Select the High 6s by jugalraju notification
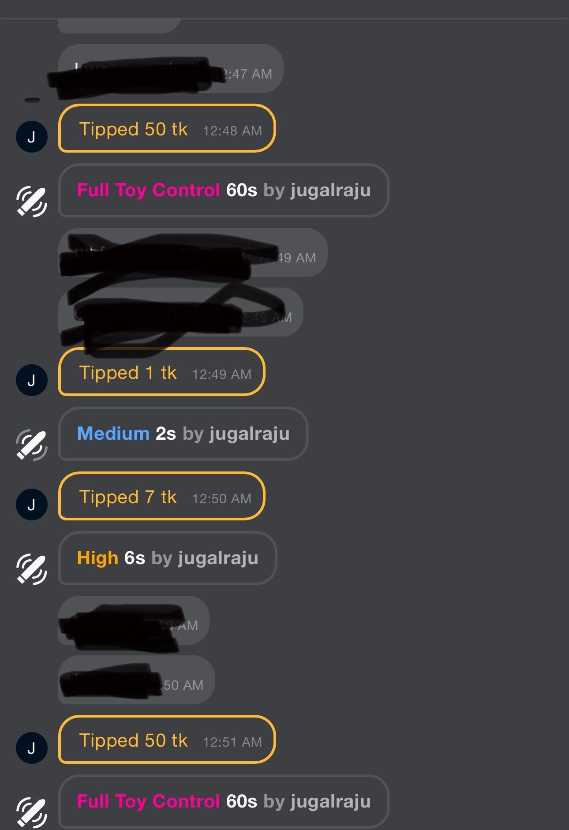 click(x=168, y=558)
